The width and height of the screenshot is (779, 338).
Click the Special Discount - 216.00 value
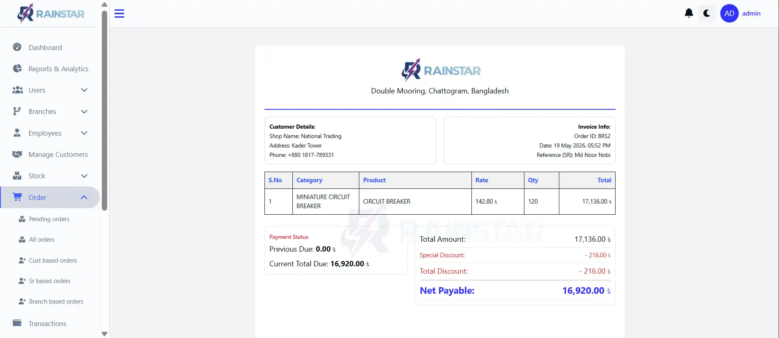597,255
